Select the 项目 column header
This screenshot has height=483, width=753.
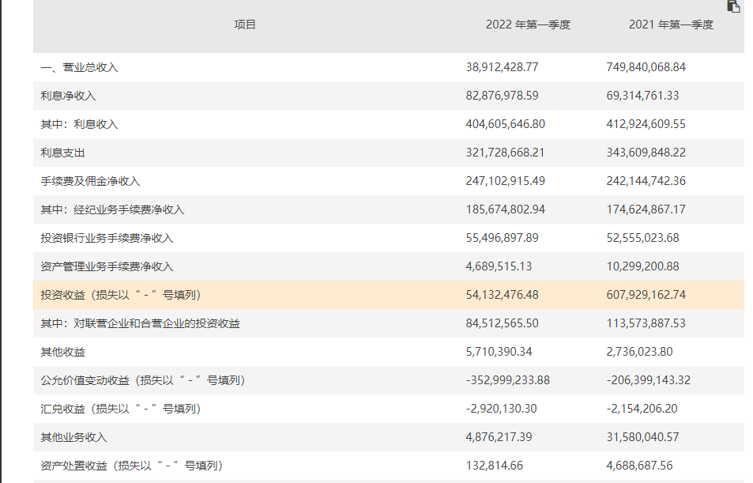point(245,25)
